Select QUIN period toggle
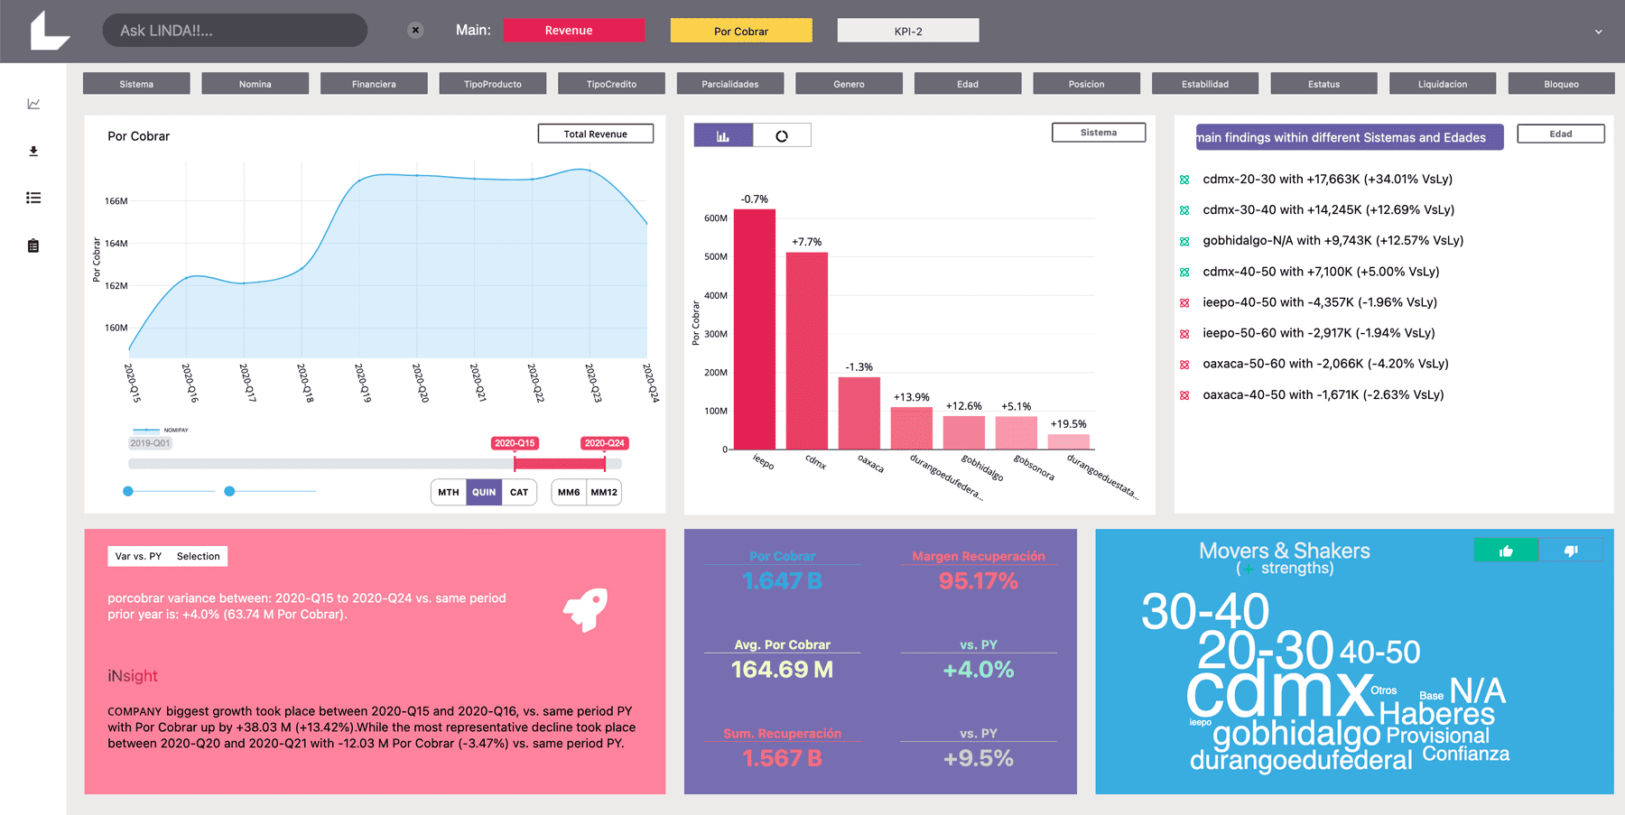The height and width of the screenshot is (815, 1625). pos(484,492)
